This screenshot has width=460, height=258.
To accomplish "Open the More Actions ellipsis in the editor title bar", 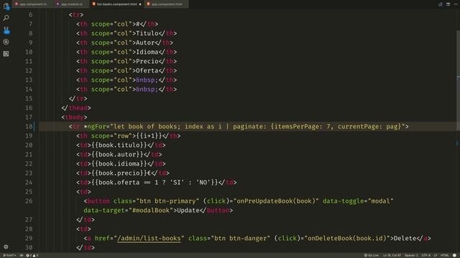I will coord(456,4).
